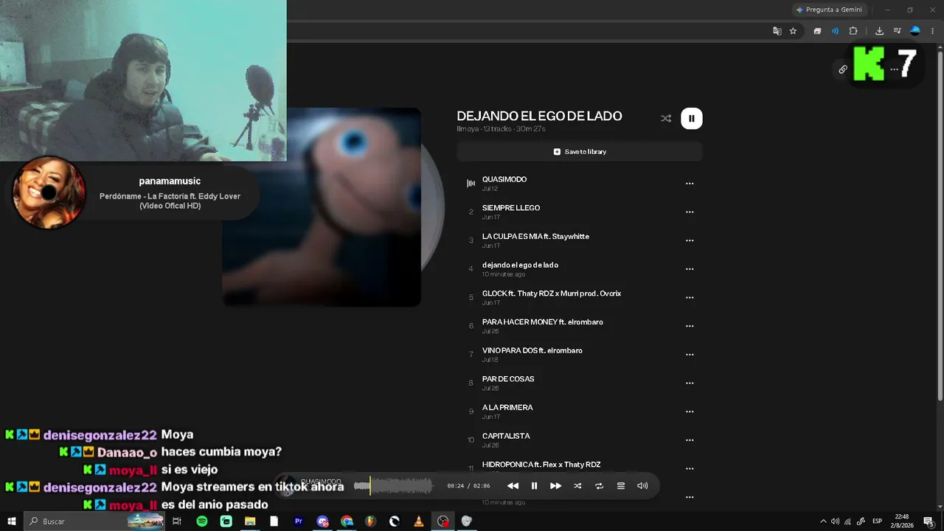Open more options for PAR DE COSAS
The width and height of the screenshot is (944, 531).
tap(690, 383)
